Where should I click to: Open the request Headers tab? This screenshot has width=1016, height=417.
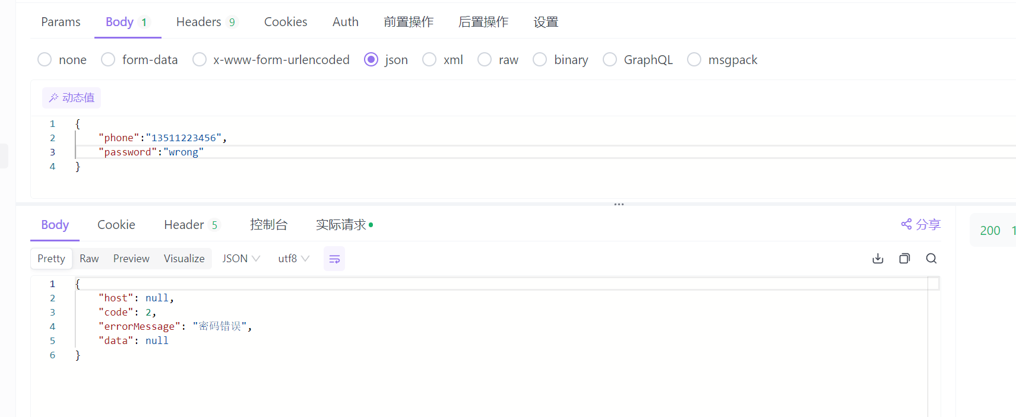tap(207, 22)
